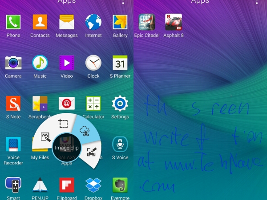267x200 pixels.
Task: Open the Settings gear app
Action: (120, 104)
